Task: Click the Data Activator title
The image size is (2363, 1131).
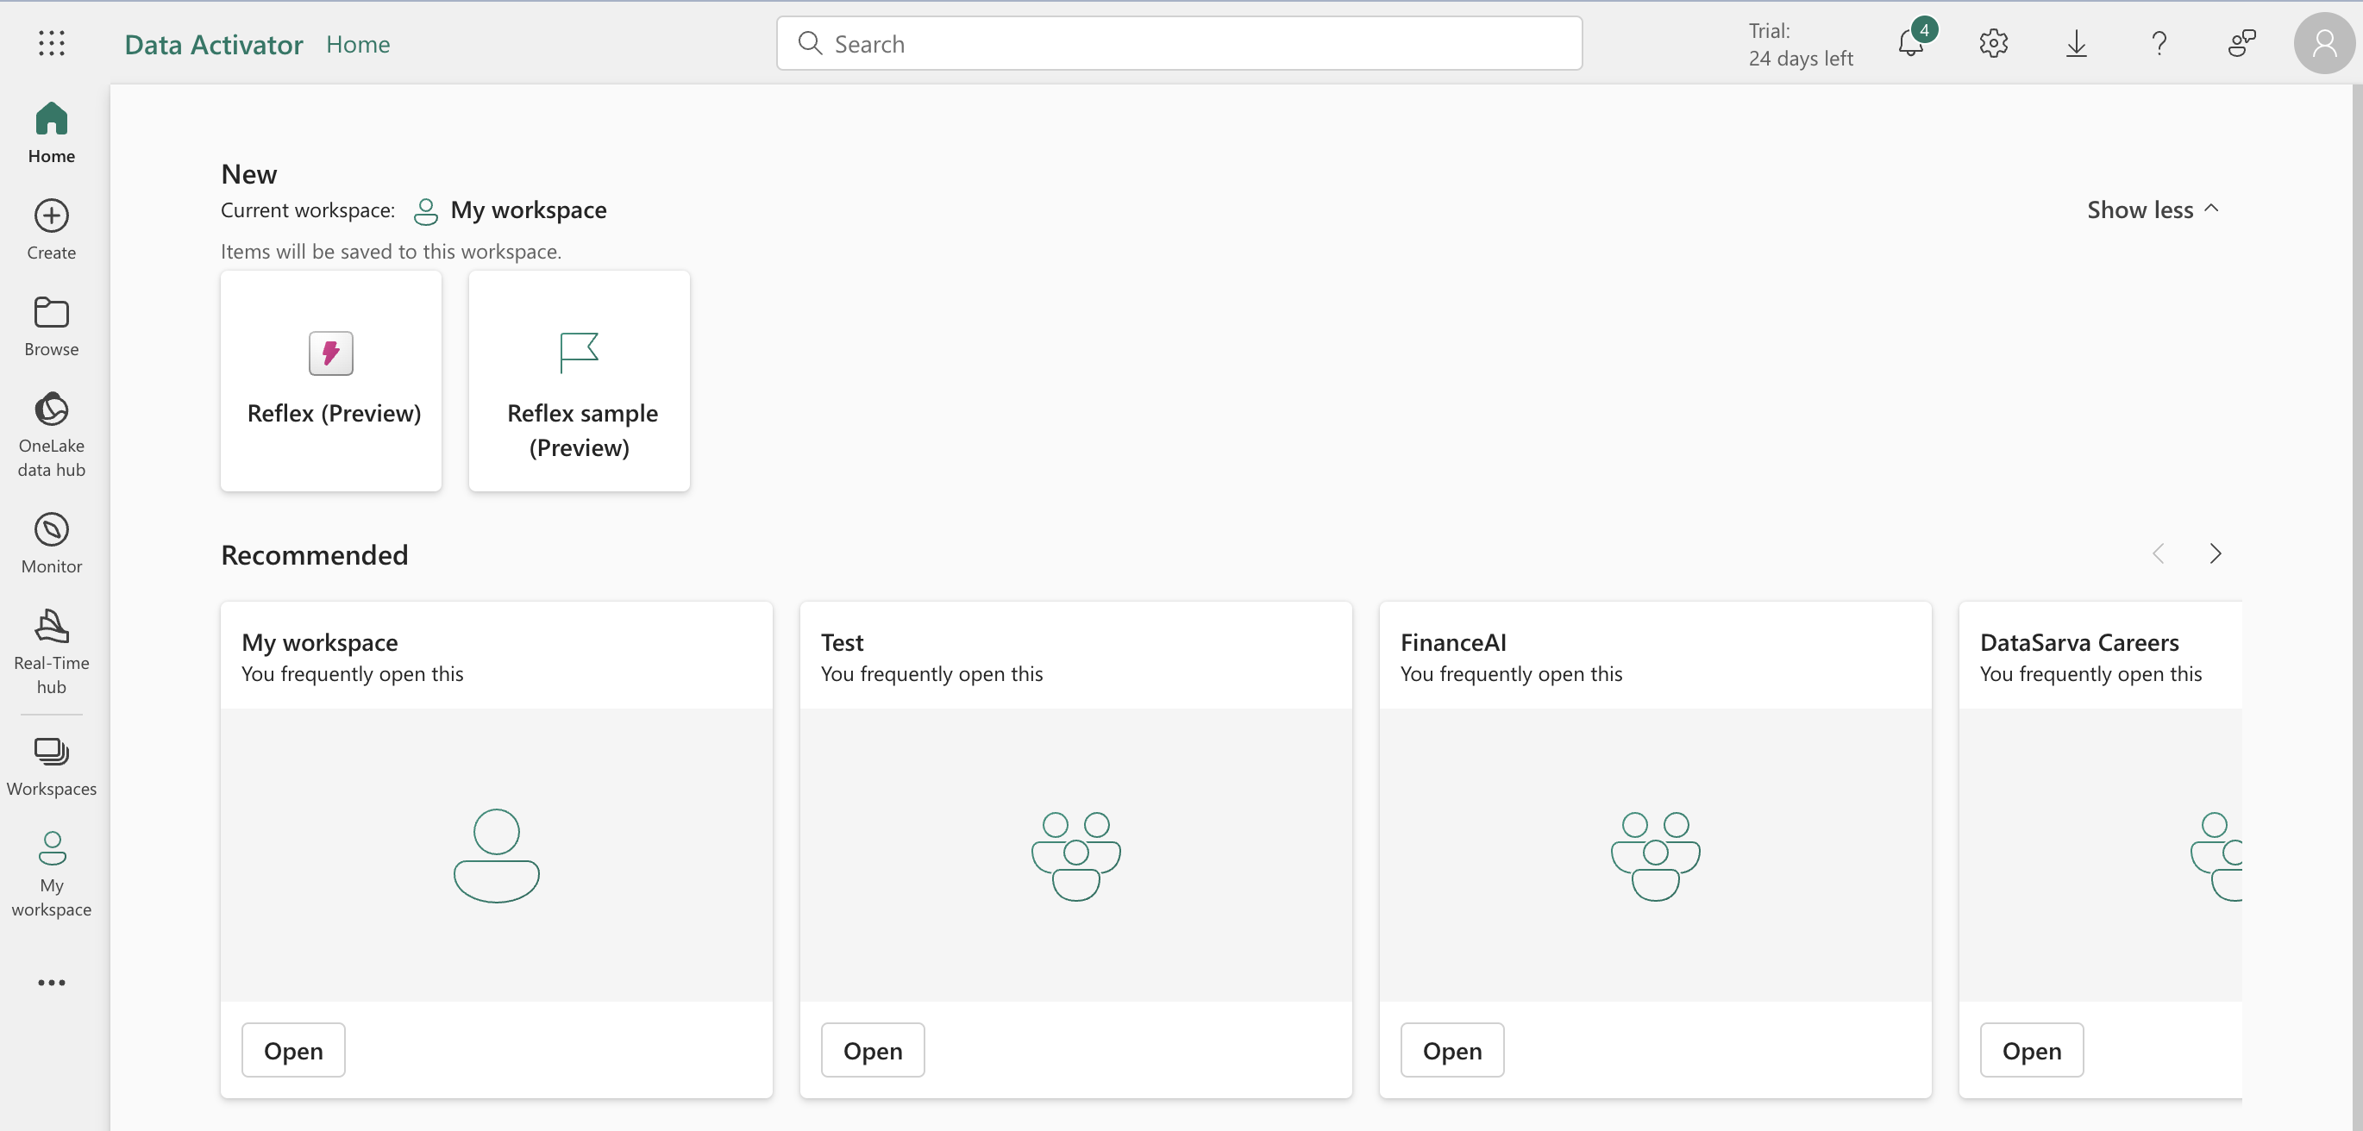Action: coord(214,44)
